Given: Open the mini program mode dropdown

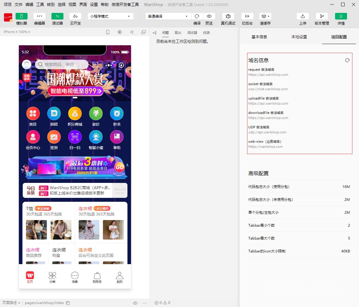Looking at the screenshot, I should 111,16.
